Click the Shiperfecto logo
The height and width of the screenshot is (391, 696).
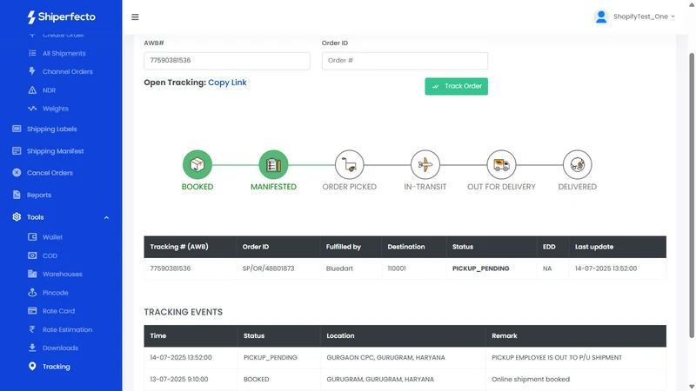[61, 17]
